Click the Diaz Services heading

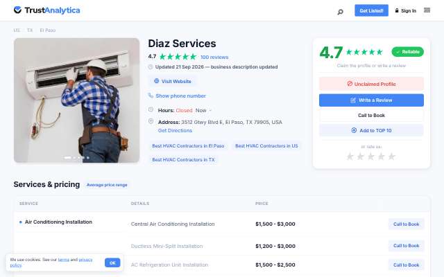tap(182, 44)
